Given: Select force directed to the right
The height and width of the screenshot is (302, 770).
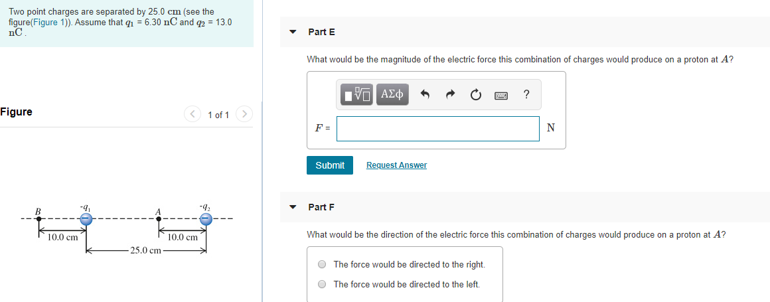Looking at the screenshot, I should pyautogui.click(x=322, y=264).
